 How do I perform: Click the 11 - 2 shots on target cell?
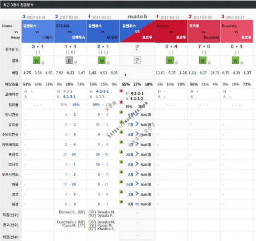coord(102,125)
